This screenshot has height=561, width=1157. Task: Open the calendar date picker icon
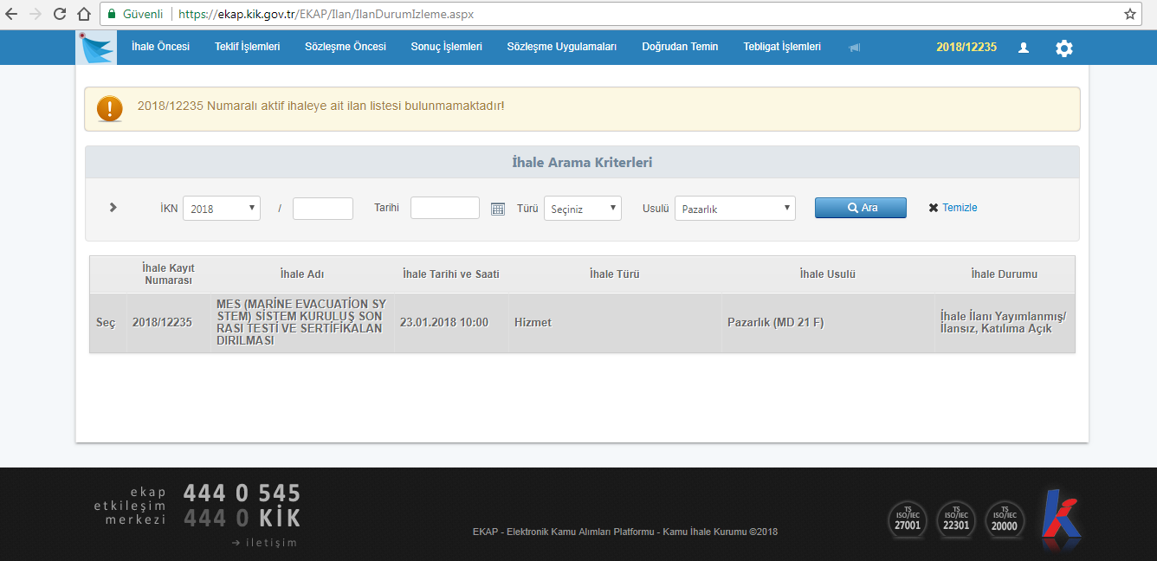[497, 209]
